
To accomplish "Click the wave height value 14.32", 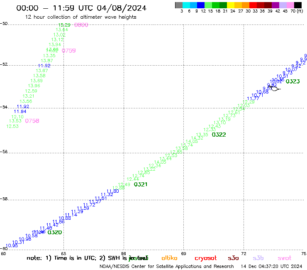I will click(x=197, y=138).
